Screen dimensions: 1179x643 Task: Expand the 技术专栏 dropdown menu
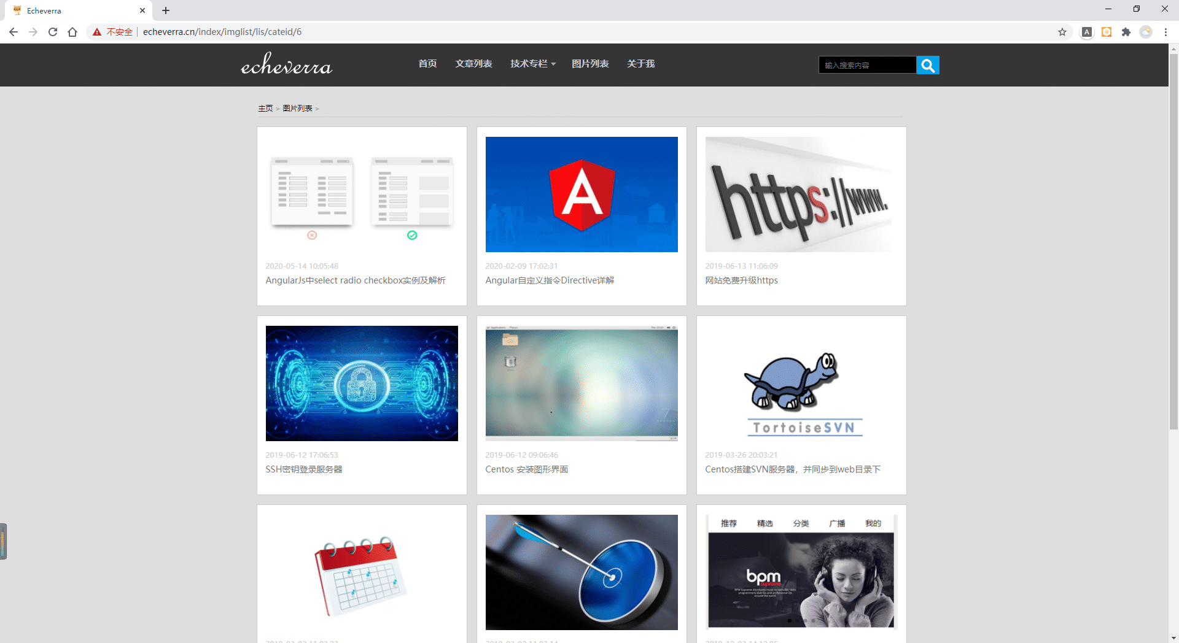(x=532, y=64)
